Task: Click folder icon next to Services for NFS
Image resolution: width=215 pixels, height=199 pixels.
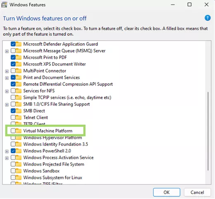Action: [x=19, y=91]
